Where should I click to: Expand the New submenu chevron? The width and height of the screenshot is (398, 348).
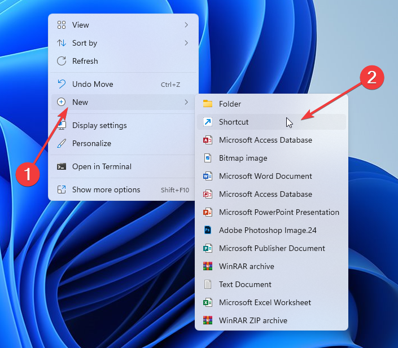pyautogui.click(x=186, y=102)
